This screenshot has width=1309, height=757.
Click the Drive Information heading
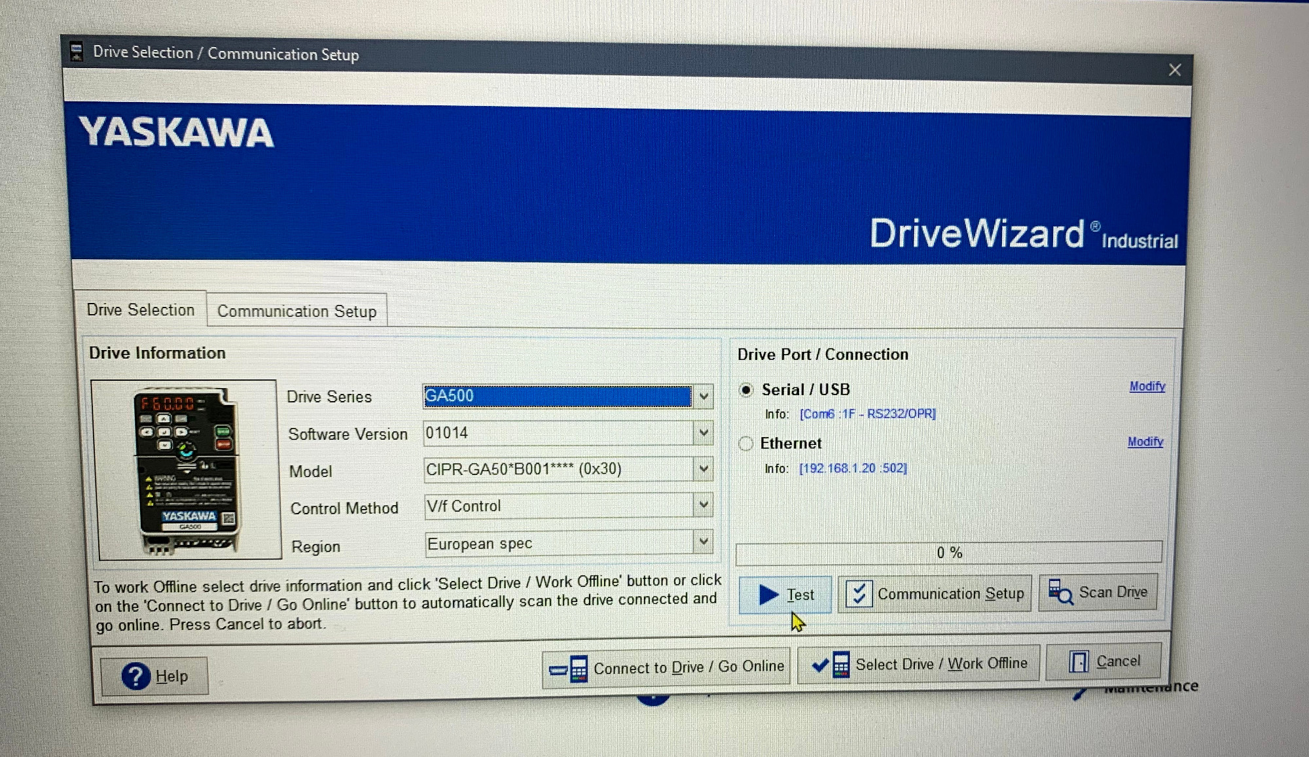(157, 353)
